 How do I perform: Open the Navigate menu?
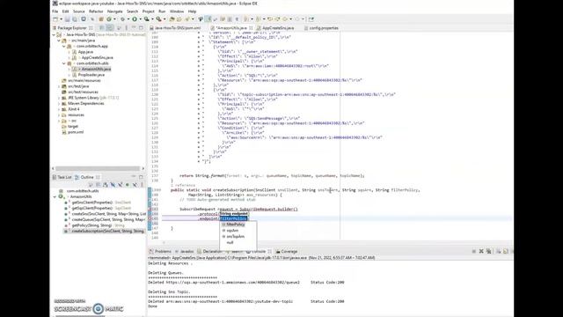[x=115, y=11]
